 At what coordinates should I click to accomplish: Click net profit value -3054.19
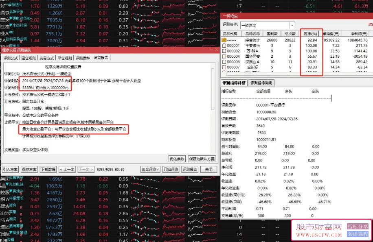click(360, 56)
